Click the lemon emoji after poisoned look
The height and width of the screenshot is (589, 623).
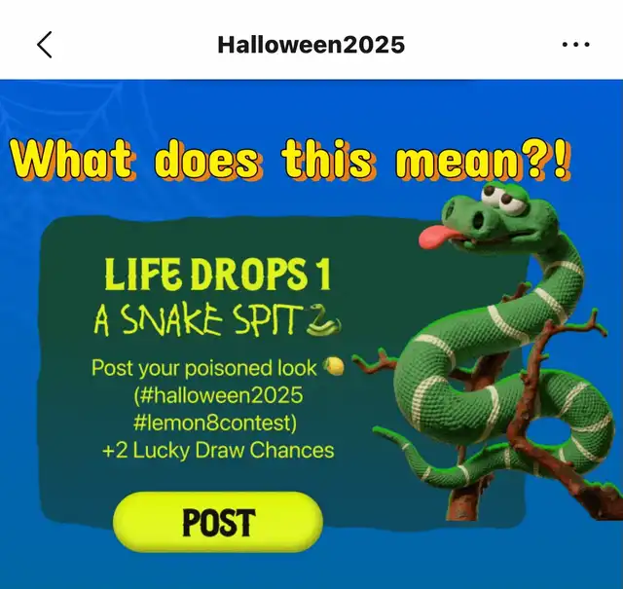(x=333, y=366)
